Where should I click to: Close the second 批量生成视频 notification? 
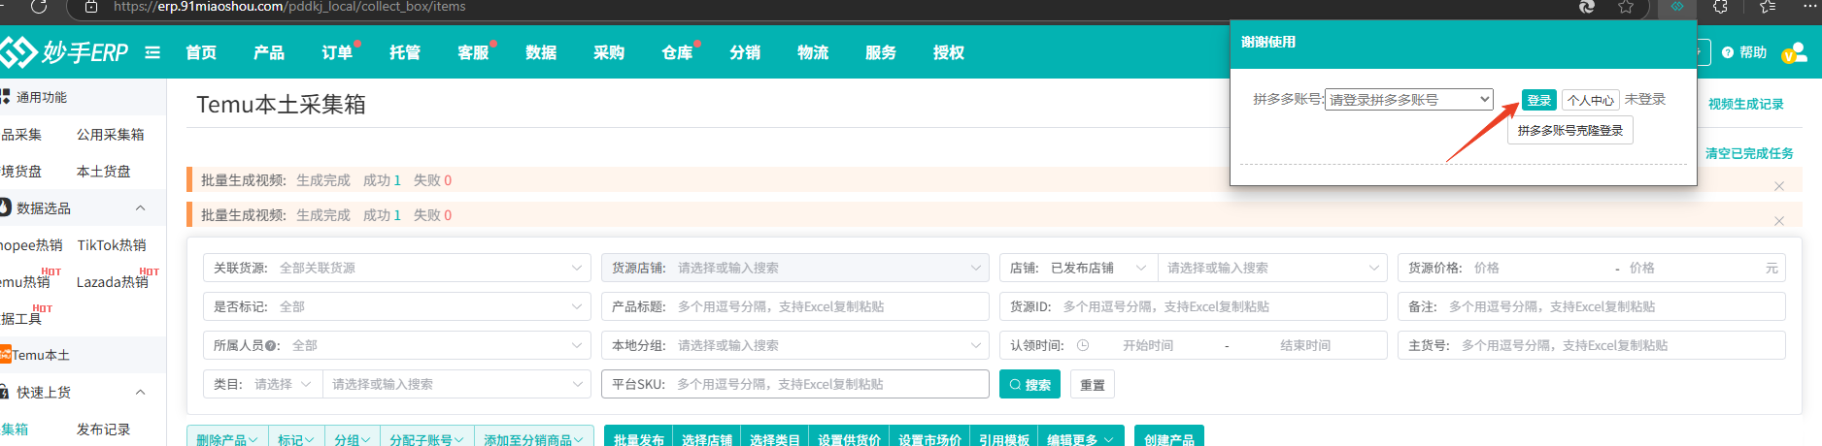[1779, 221]
